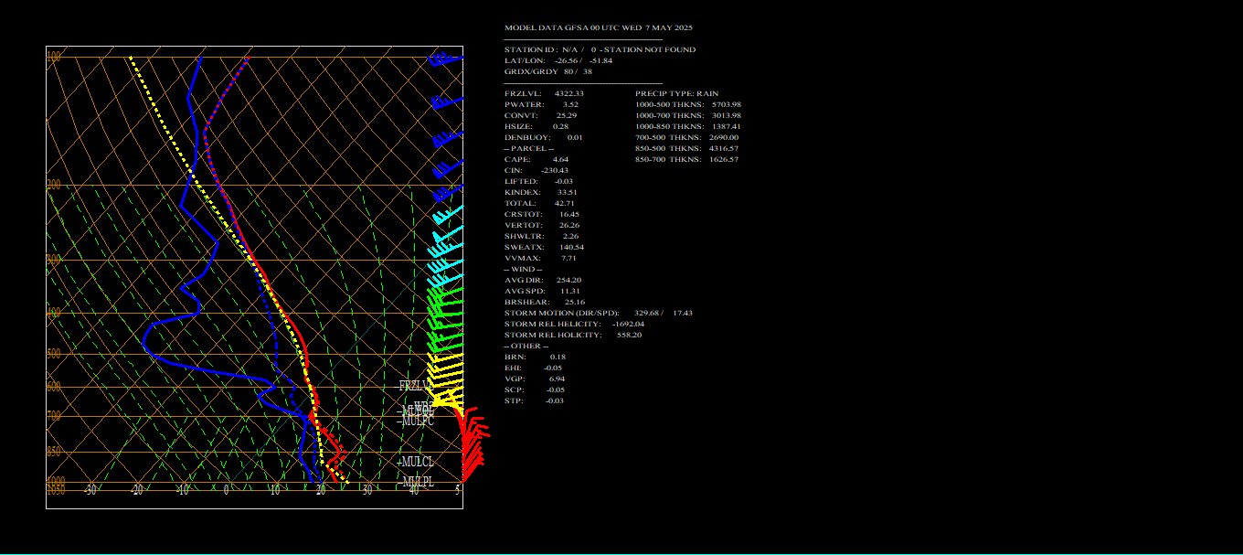
Task: Click the SWEATX value 140.54
Action: 571,247
